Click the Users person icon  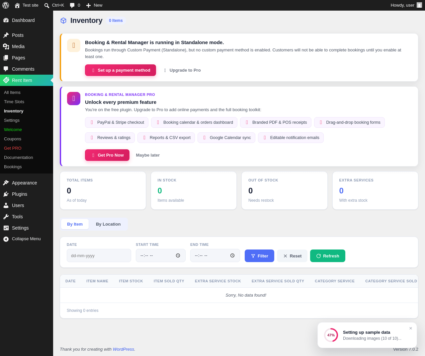[x=6, y=205]
